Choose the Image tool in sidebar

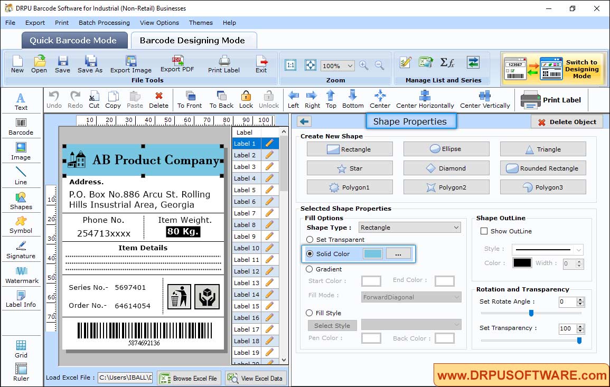click(x=21, y=152)
